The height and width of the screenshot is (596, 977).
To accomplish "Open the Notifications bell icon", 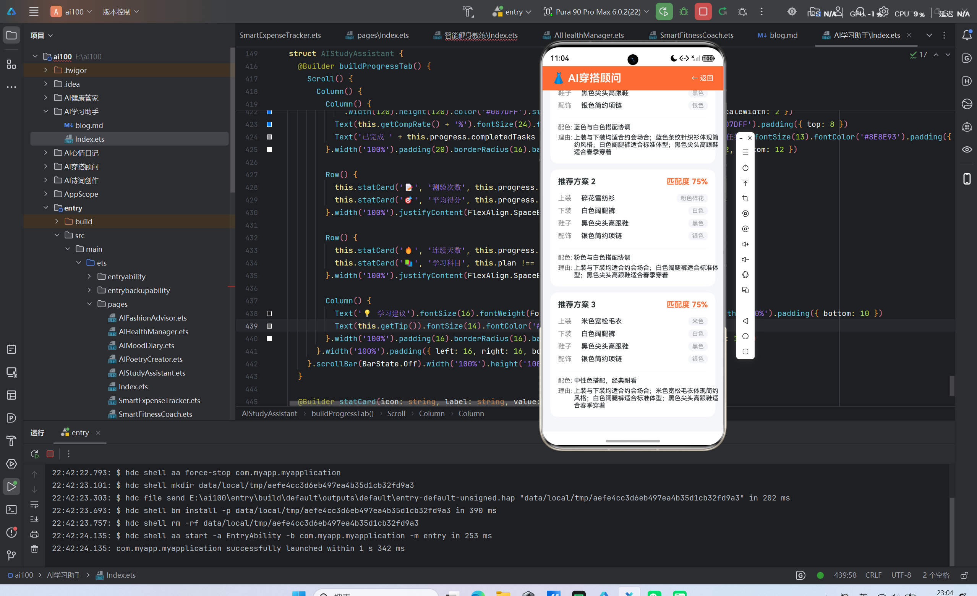I will [x=967, y=35].
